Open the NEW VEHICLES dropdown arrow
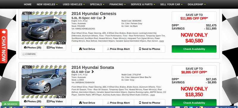Screen dimensions: 238x108 pos(57,4)
